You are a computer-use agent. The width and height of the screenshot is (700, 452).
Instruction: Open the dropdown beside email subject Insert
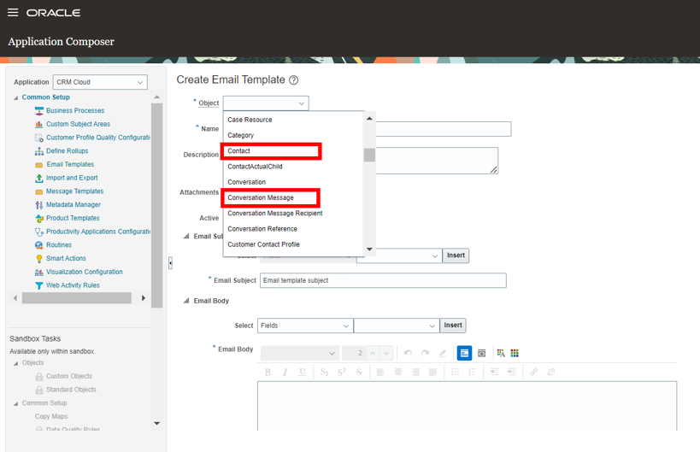(x=399, y=255)
